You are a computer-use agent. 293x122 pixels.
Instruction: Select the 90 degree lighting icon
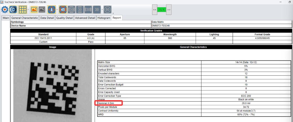click(x=107, y=10)
